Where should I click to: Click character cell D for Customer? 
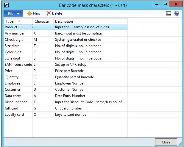43,90
